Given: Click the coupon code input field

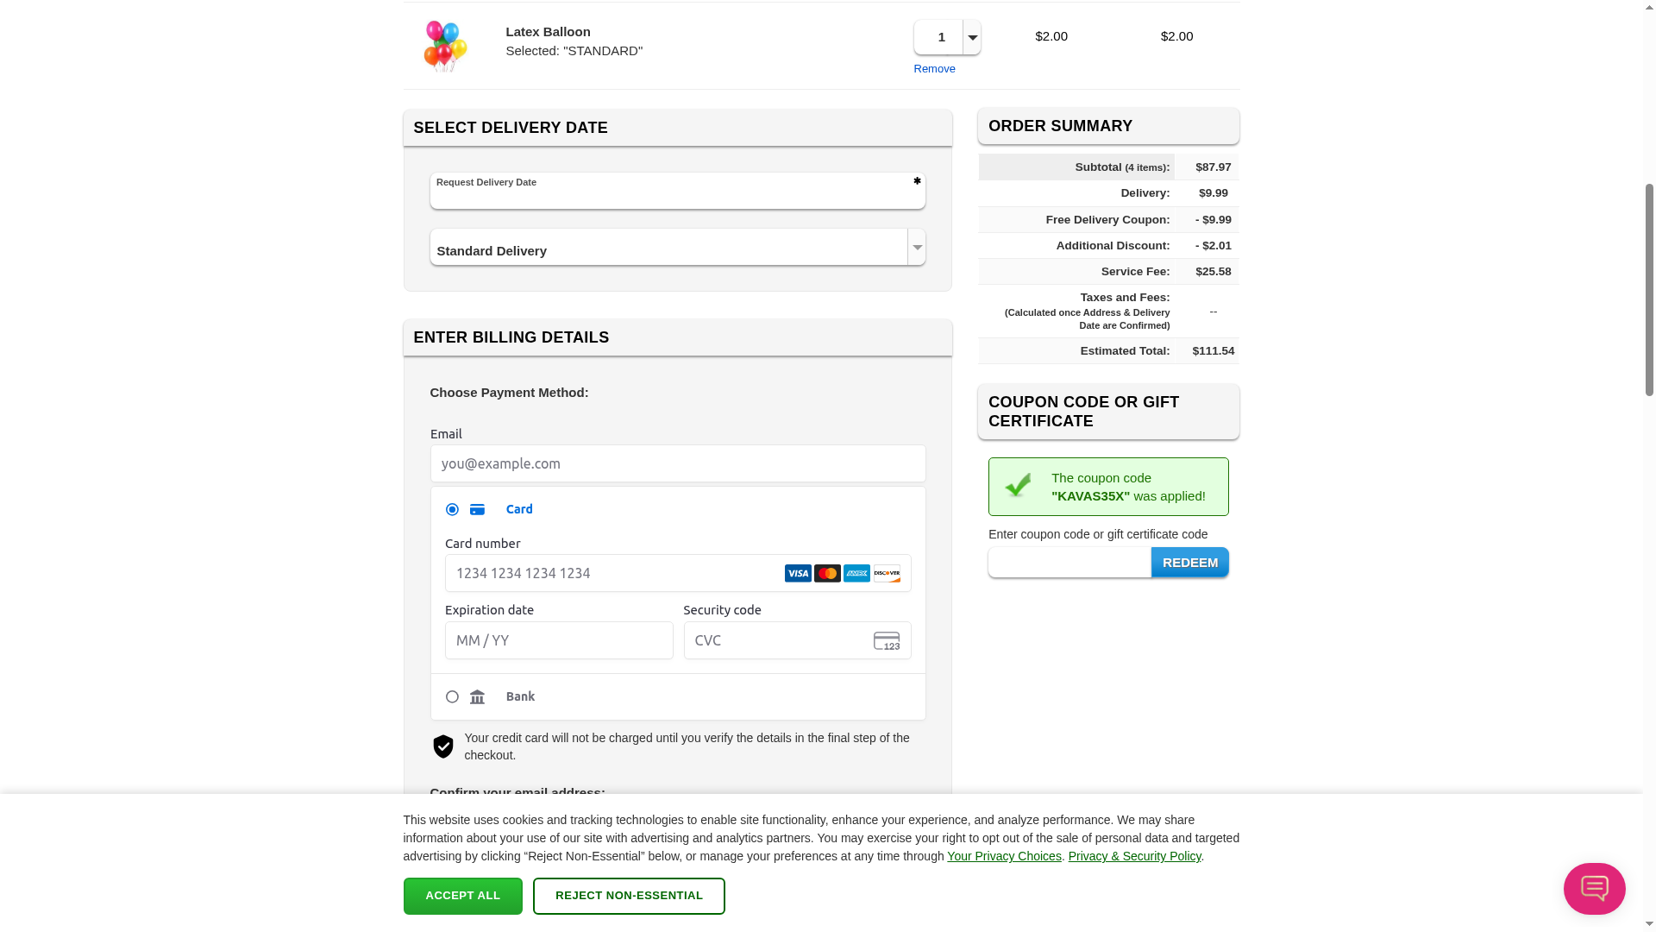Looking at the screenshot, I should coord(1069,563).
